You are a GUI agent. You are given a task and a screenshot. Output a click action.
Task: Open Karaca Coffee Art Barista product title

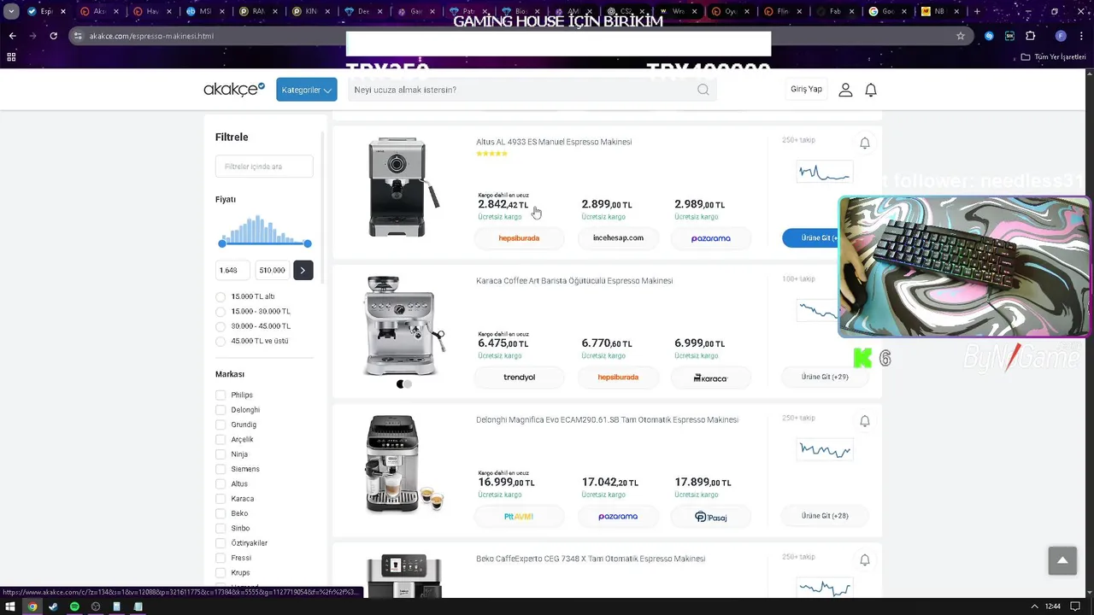tap(574, 281)
